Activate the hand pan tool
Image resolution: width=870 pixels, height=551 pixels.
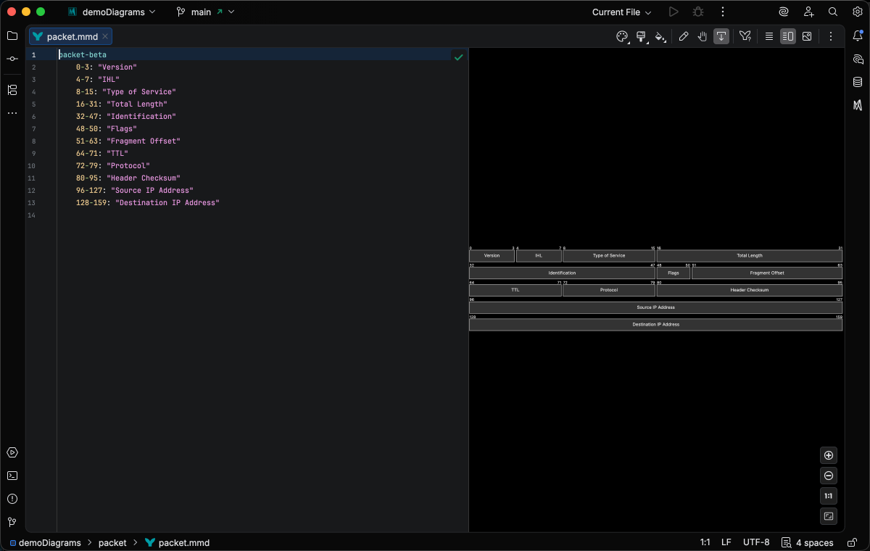coord(702,36)
